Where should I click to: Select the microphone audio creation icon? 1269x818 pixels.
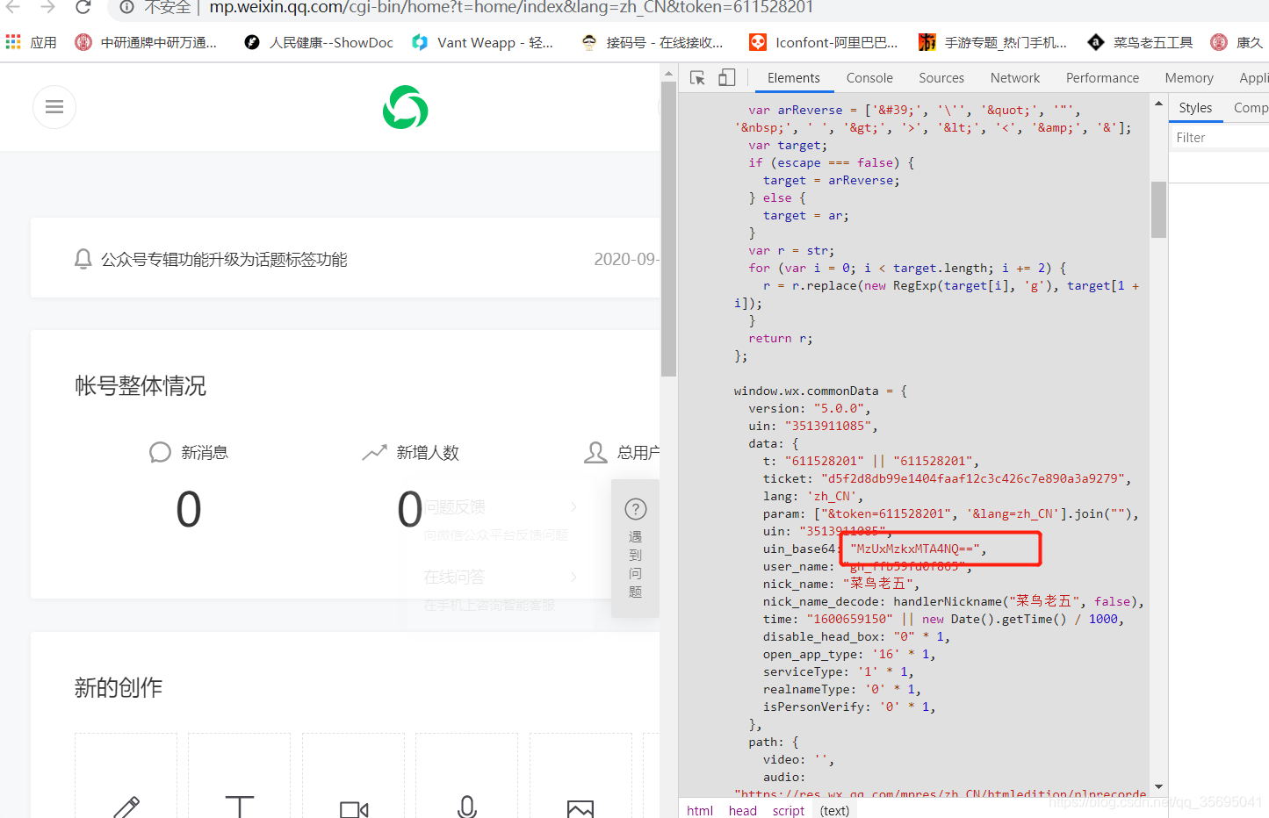(467, 807)
